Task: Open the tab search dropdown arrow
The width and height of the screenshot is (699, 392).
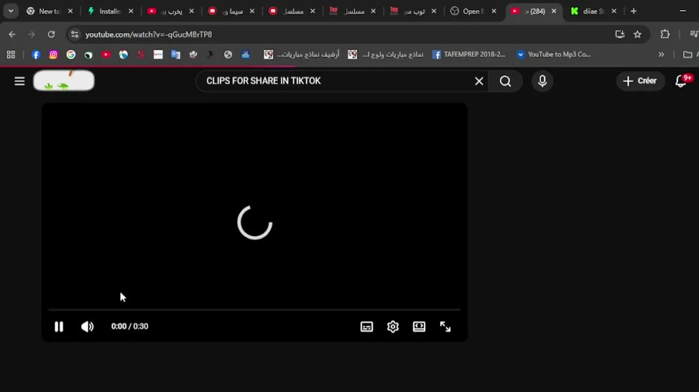Action: [10, 11]
